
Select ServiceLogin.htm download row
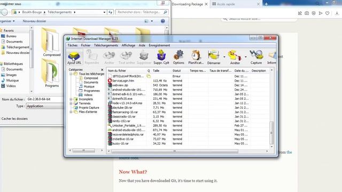click(189, 81)
